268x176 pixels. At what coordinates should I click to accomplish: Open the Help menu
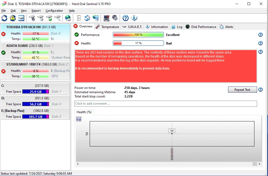pyautogui.click(x=72, y=11)
